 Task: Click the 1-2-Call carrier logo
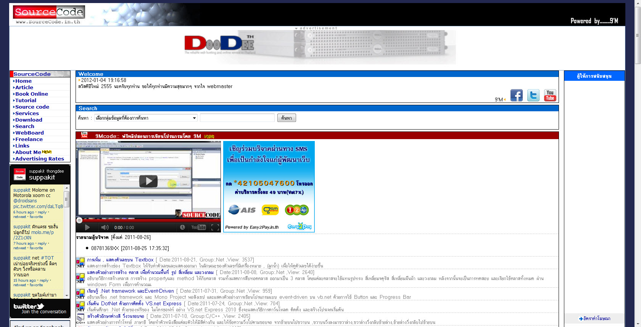coord(297,210)
